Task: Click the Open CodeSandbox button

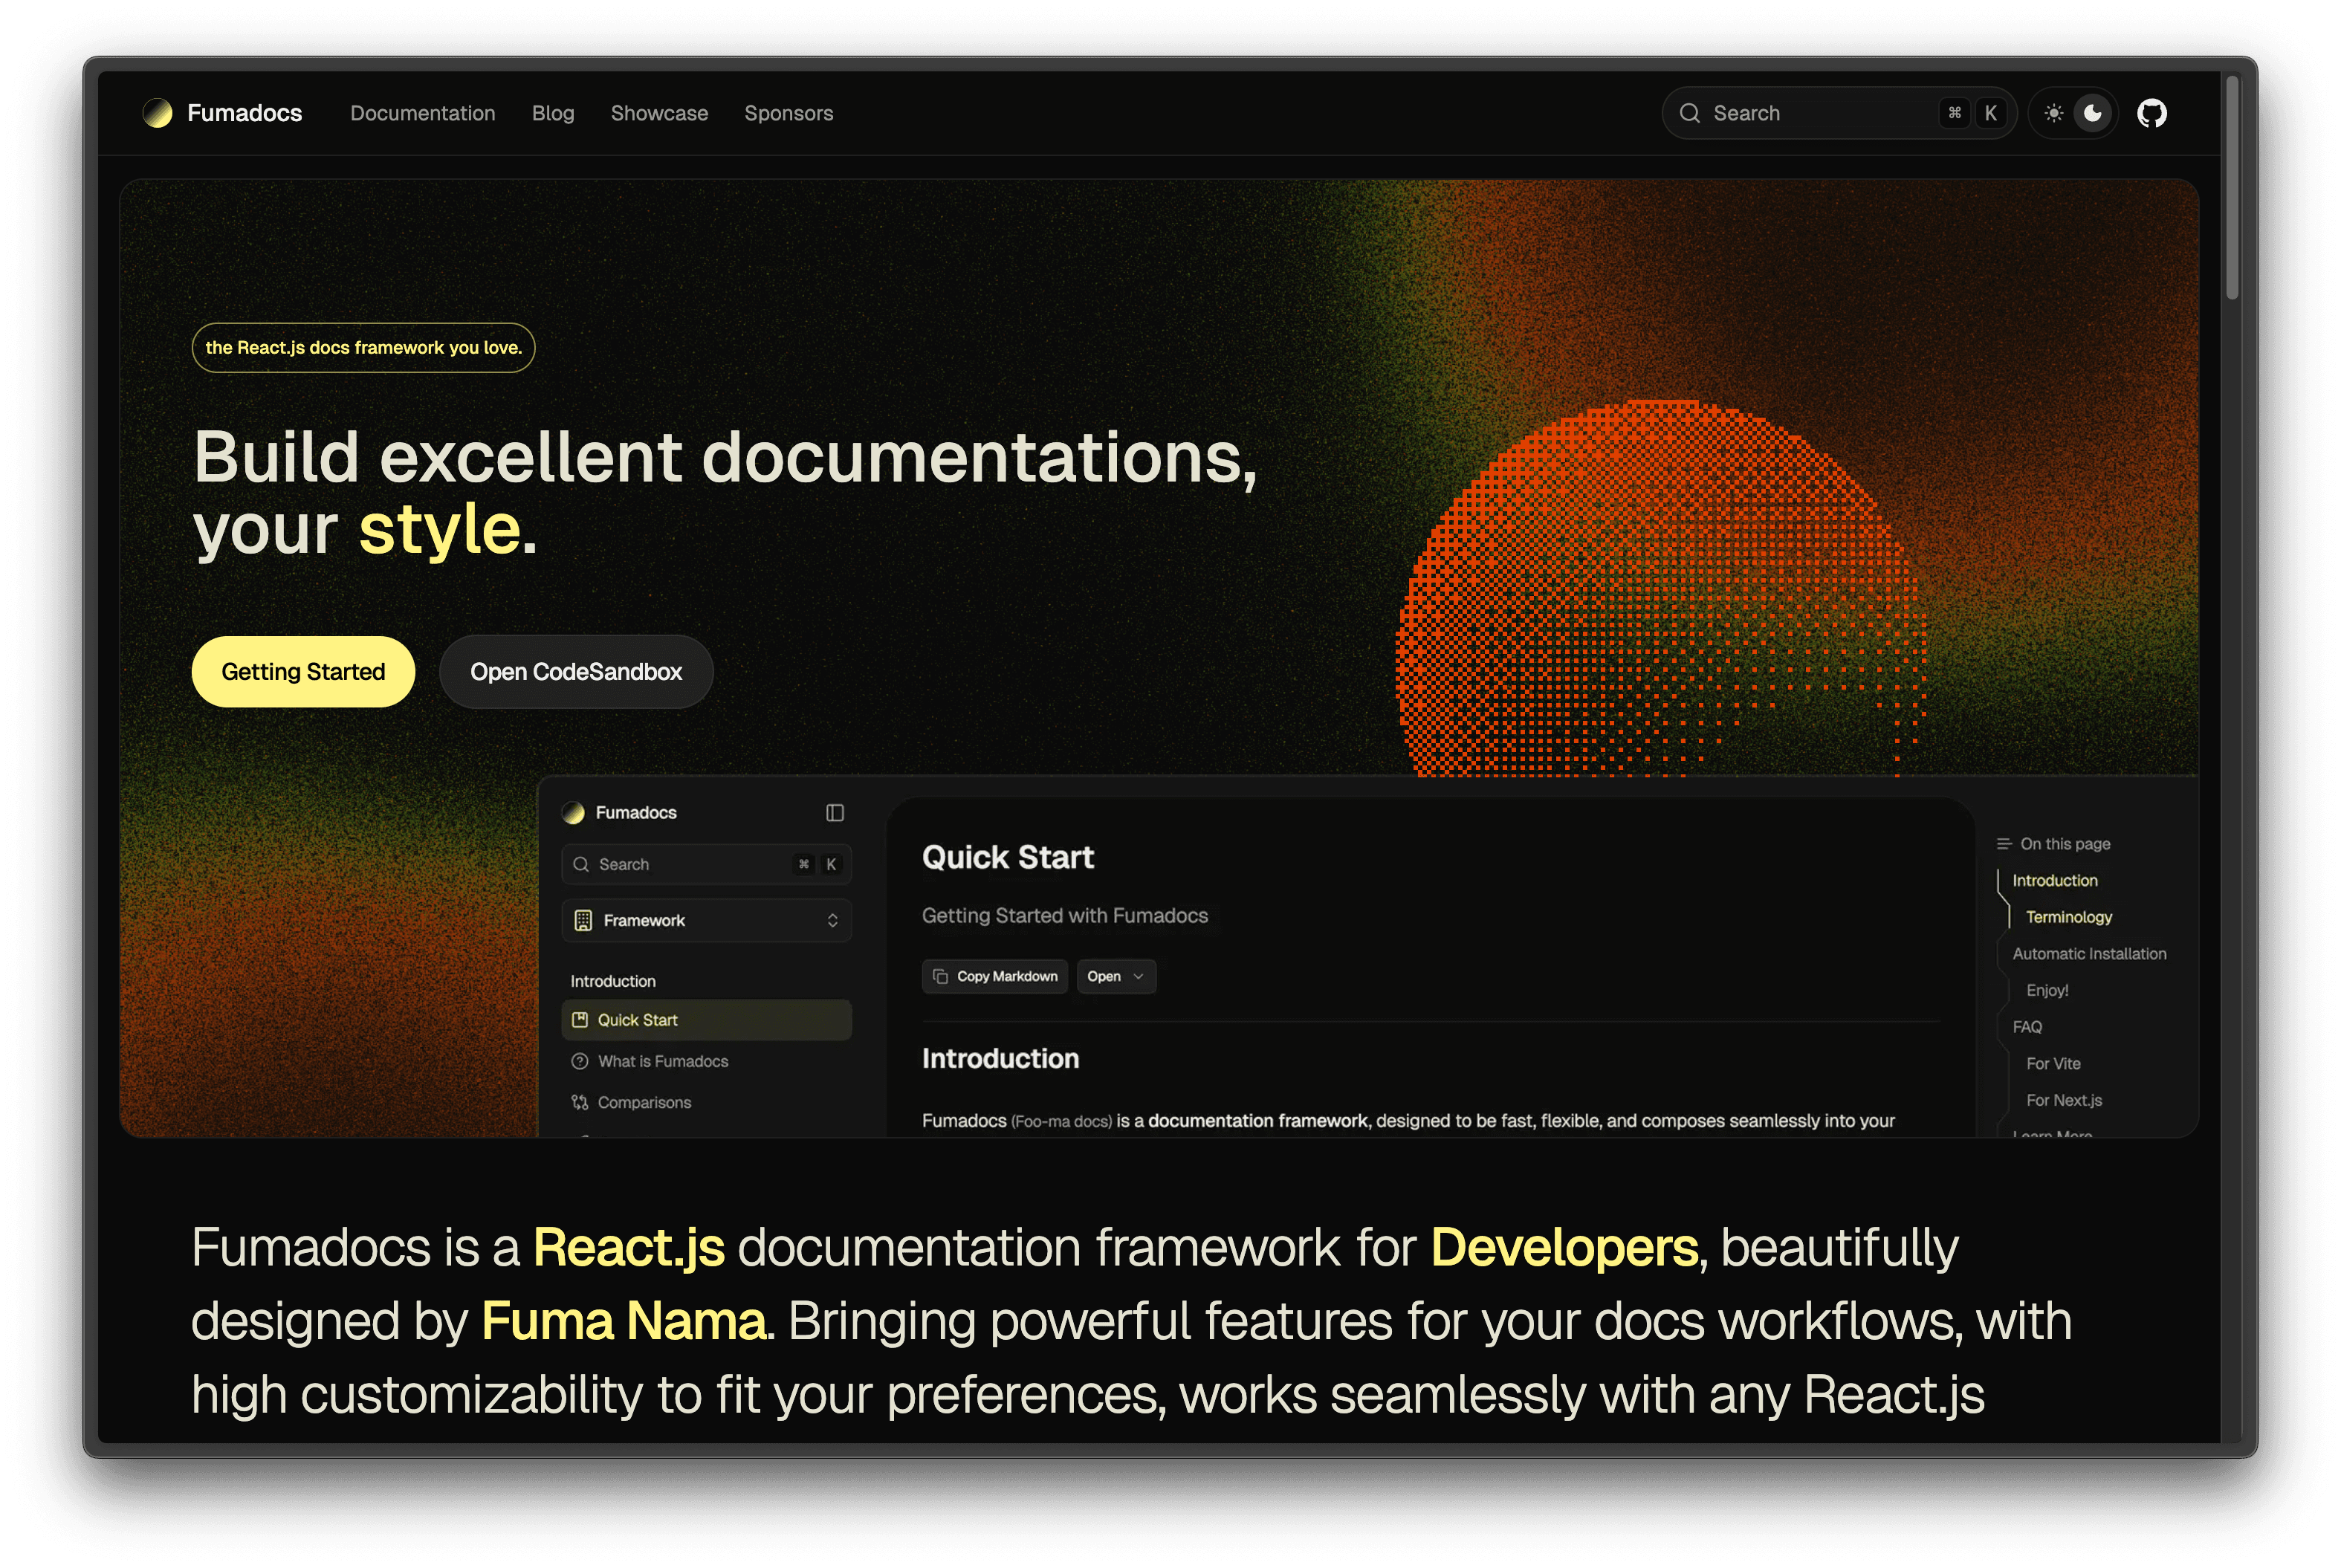Action: coord(576,672)
